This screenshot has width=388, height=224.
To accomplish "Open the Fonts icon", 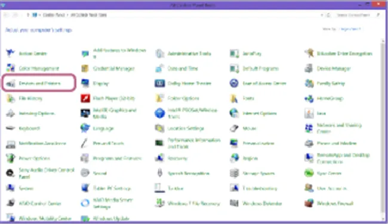I will pos(234,99).
